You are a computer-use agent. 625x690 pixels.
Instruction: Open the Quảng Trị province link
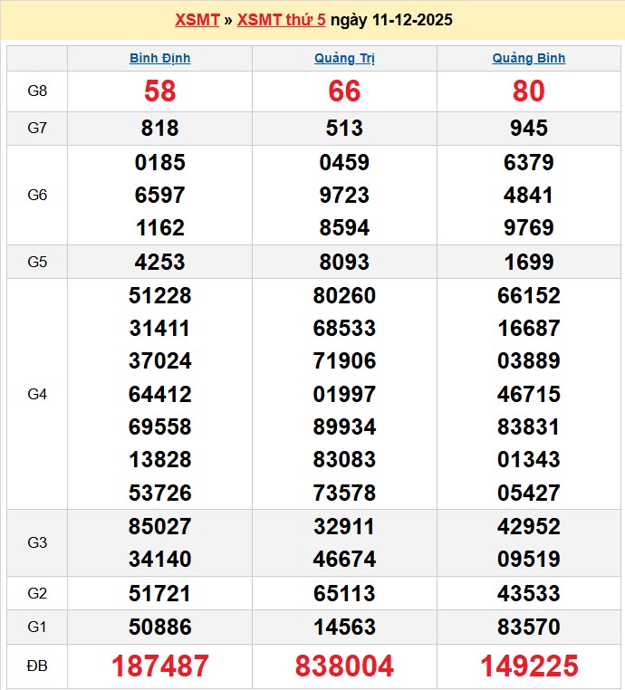tap(344, 58)
